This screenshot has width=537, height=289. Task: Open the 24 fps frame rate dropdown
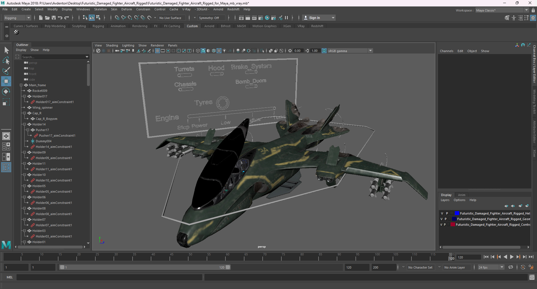click(x=491, y=267)
